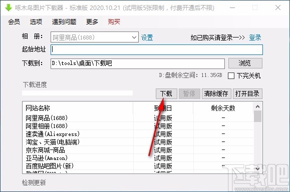The image size is (290, 192).
Task: Click the 清除缓存 button
Action: click(216, 93)
